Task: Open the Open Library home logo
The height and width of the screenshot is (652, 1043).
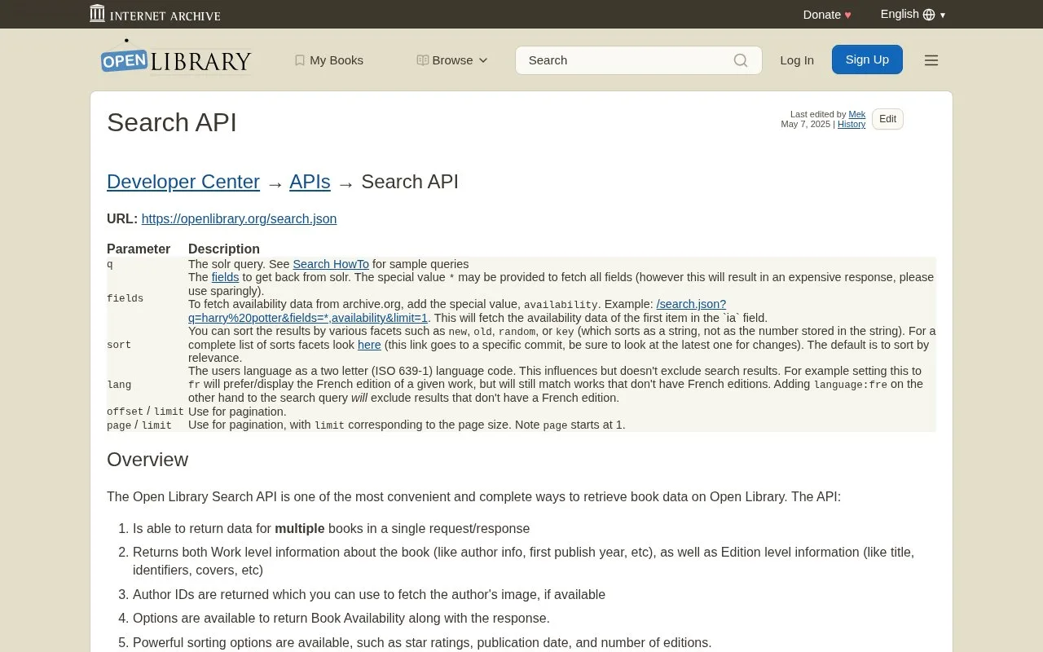Action: tap(175, 59)
